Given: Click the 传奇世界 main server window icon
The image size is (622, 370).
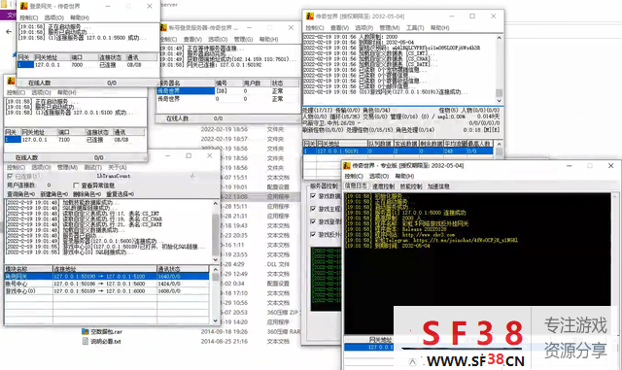Looking at the screenshot, I should pos(309,17).
